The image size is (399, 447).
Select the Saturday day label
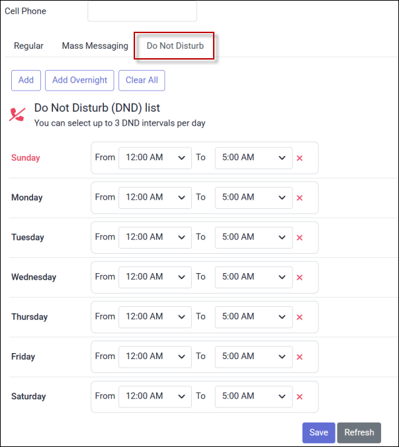point(28,396)
